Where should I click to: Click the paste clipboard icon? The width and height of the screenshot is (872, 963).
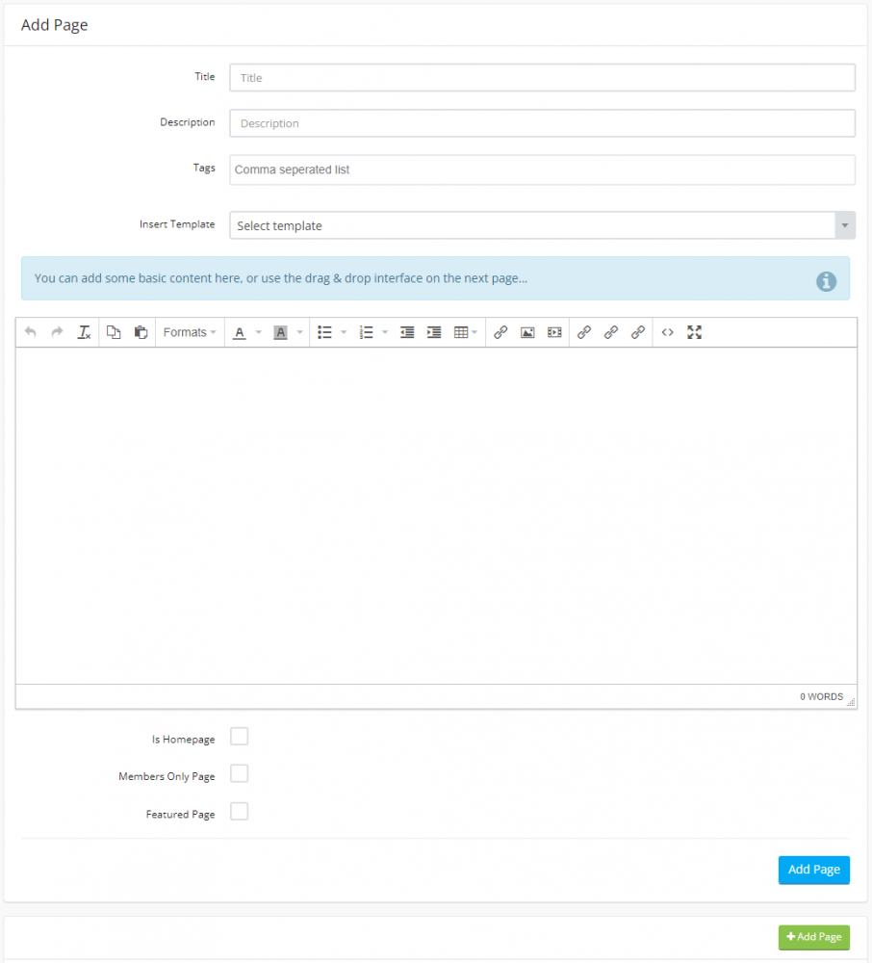coord(141,332)
